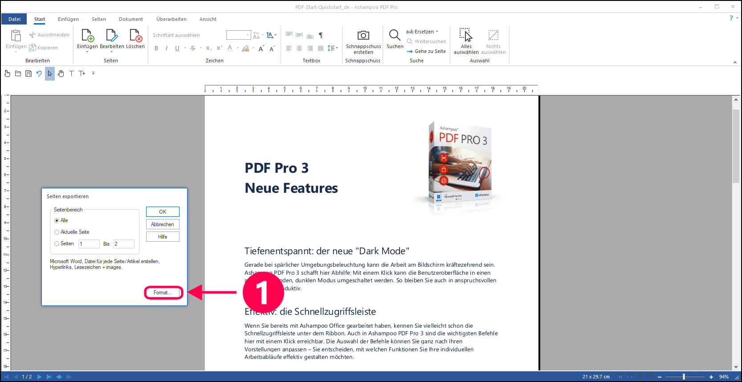This screenshot has width=742, height=382.
Task: Expand the quick access toolbar customize arrow
Action: (93, 73)
